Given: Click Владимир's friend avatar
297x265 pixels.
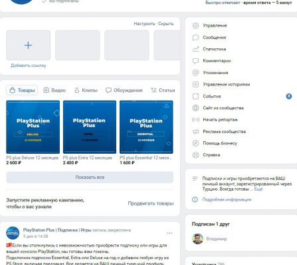Looking at the screenshot, I should pos(197,238).
